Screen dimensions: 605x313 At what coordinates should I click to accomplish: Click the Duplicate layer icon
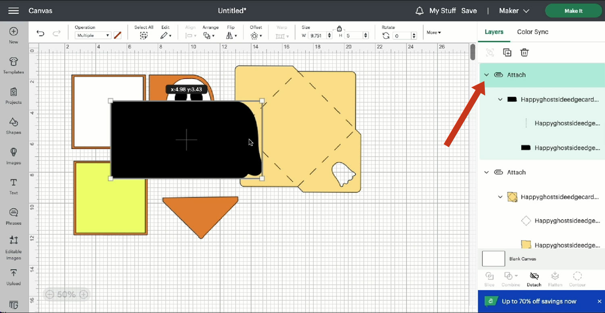coord(507,52)
